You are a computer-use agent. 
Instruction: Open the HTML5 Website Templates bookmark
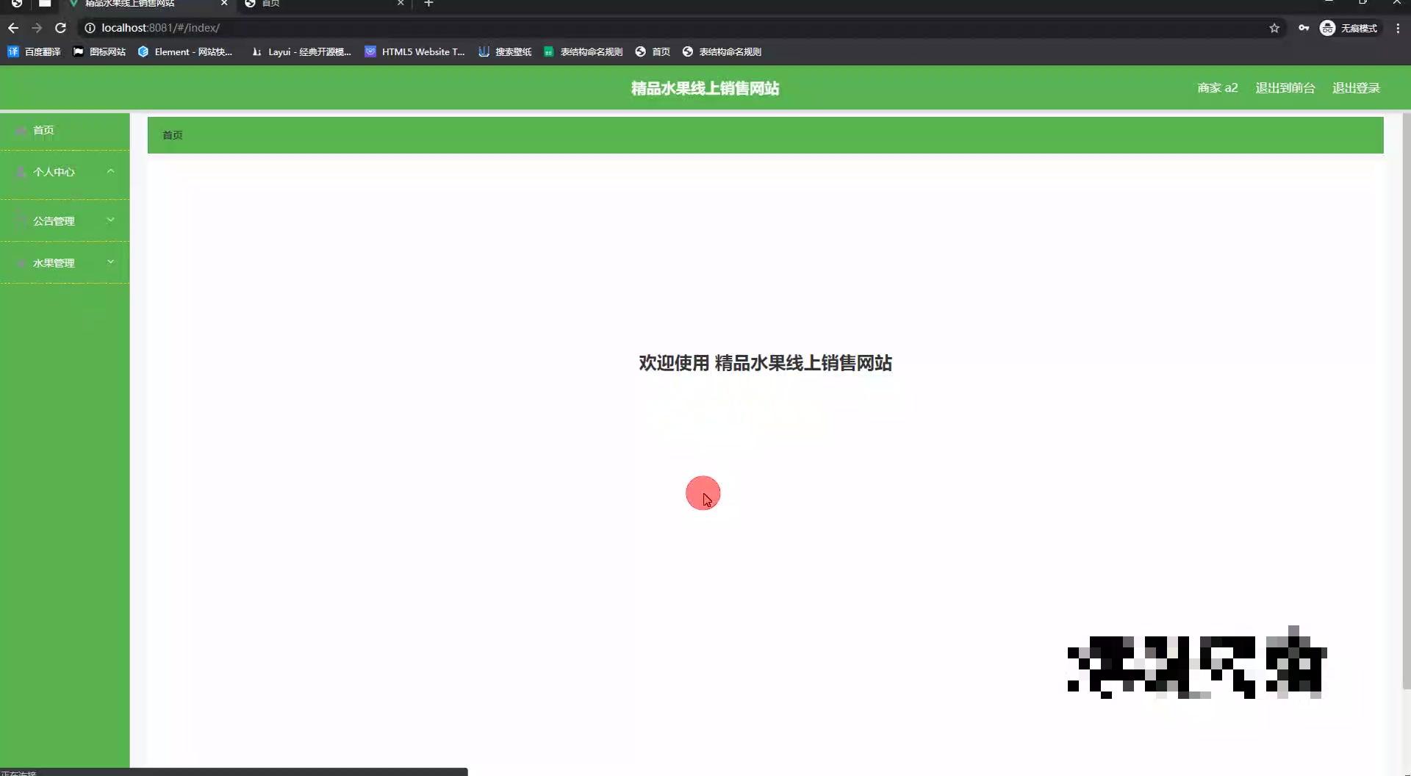click(415, 51)
